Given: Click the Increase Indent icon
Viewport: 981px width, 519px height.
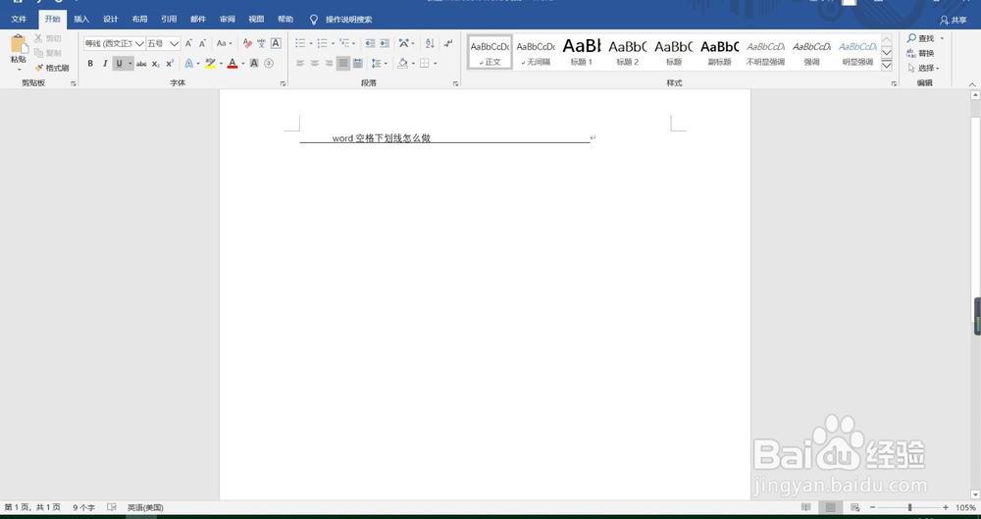Looking at the screenshot, I should coord(385,44).
